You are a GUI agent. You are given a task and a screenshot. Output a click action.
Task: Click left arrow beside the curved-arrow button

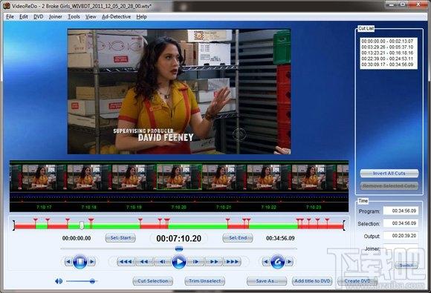tap(265, 262)
